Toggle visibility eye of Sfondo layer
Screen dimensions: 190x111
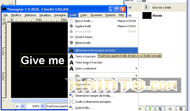(130, 16)
